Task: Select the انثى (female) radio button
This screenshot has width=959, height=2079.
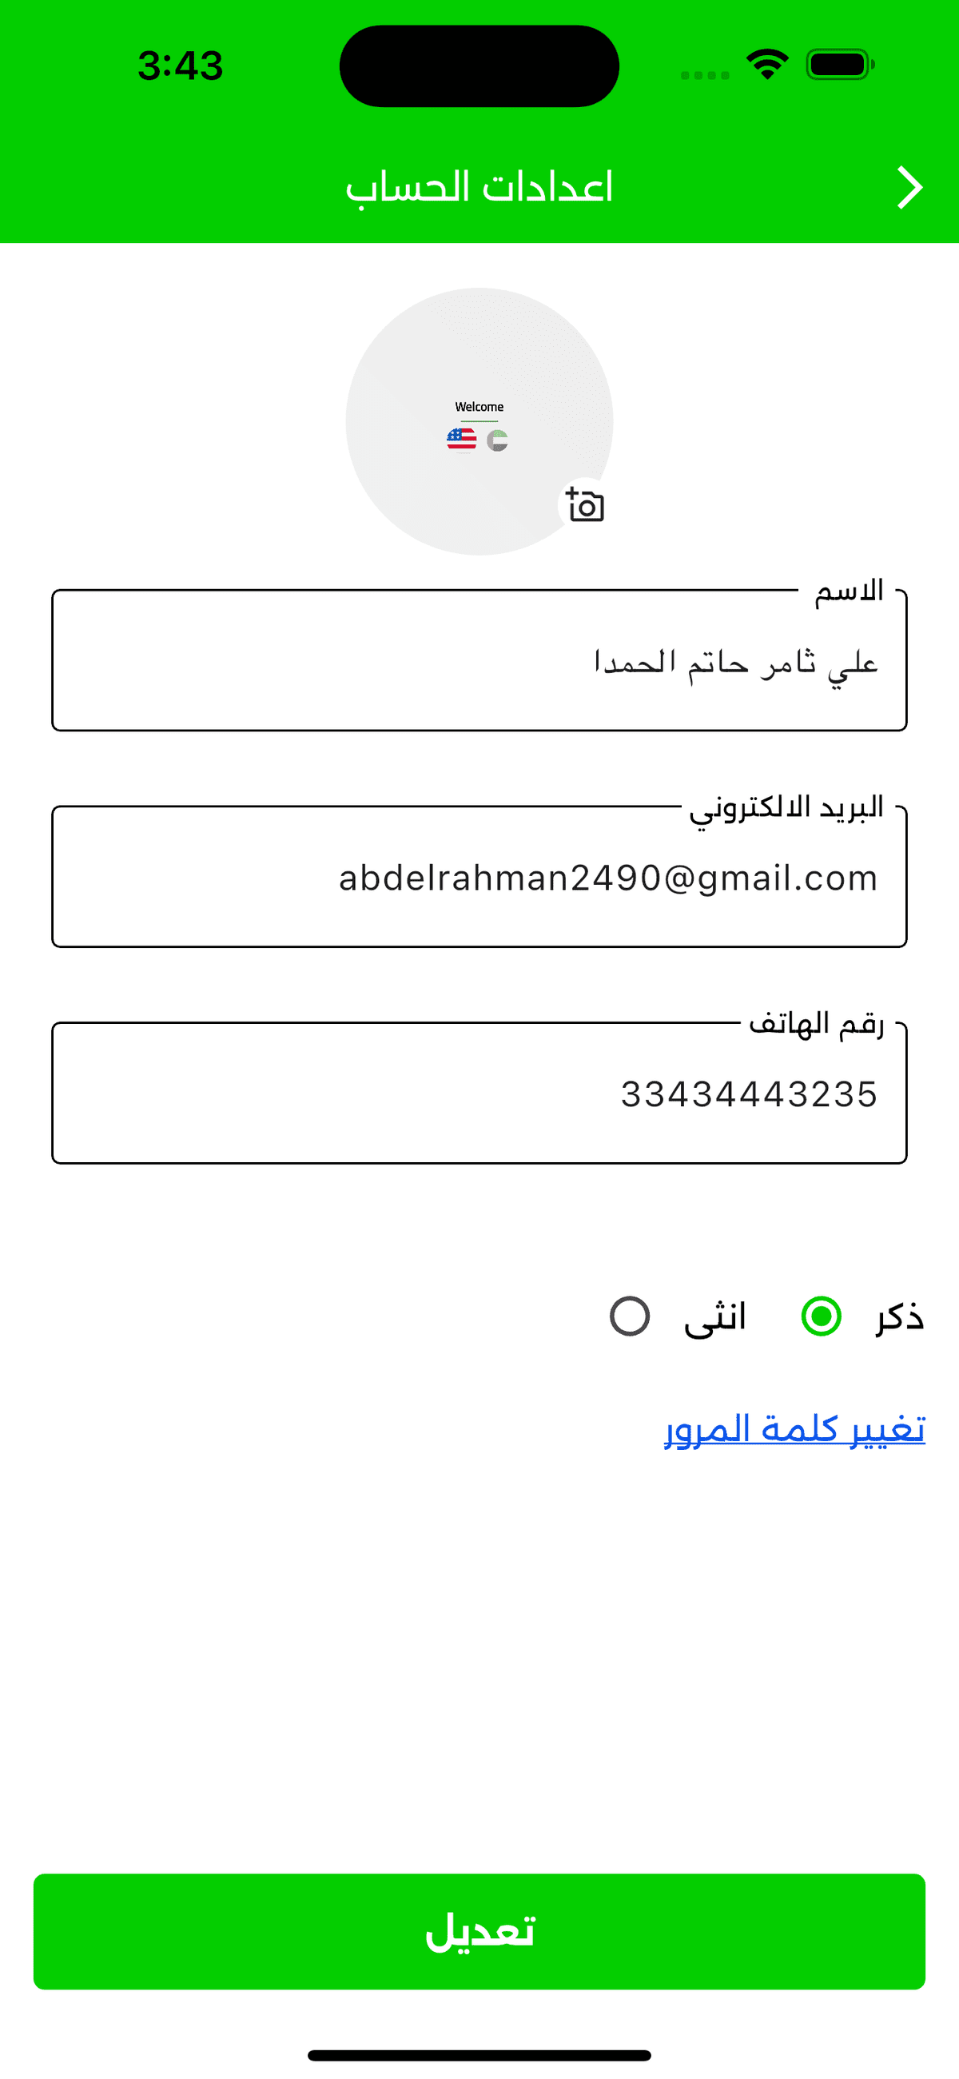Action: point(630,1316)
